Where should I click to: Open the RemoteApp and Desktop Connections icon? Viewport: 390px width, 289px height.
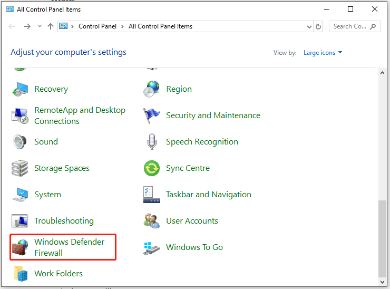click(20, 115)
